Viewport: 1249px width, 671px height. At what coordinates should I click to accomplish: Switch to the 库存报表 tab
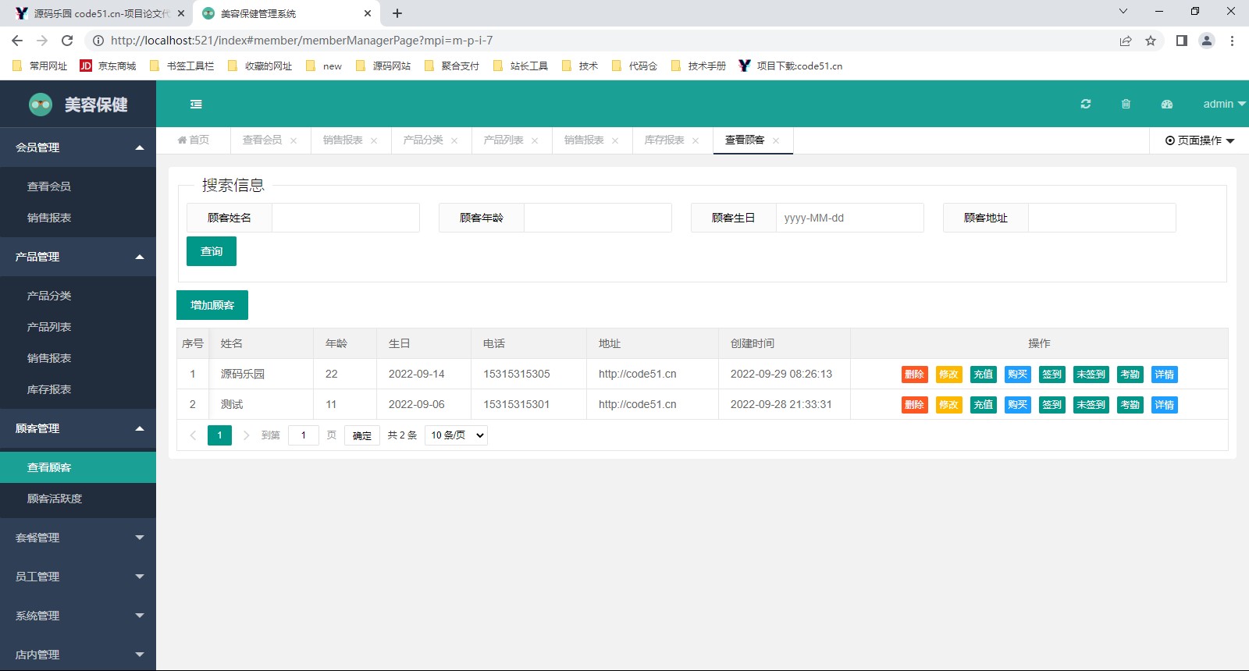pyautogui.click(x=664, y=140)
